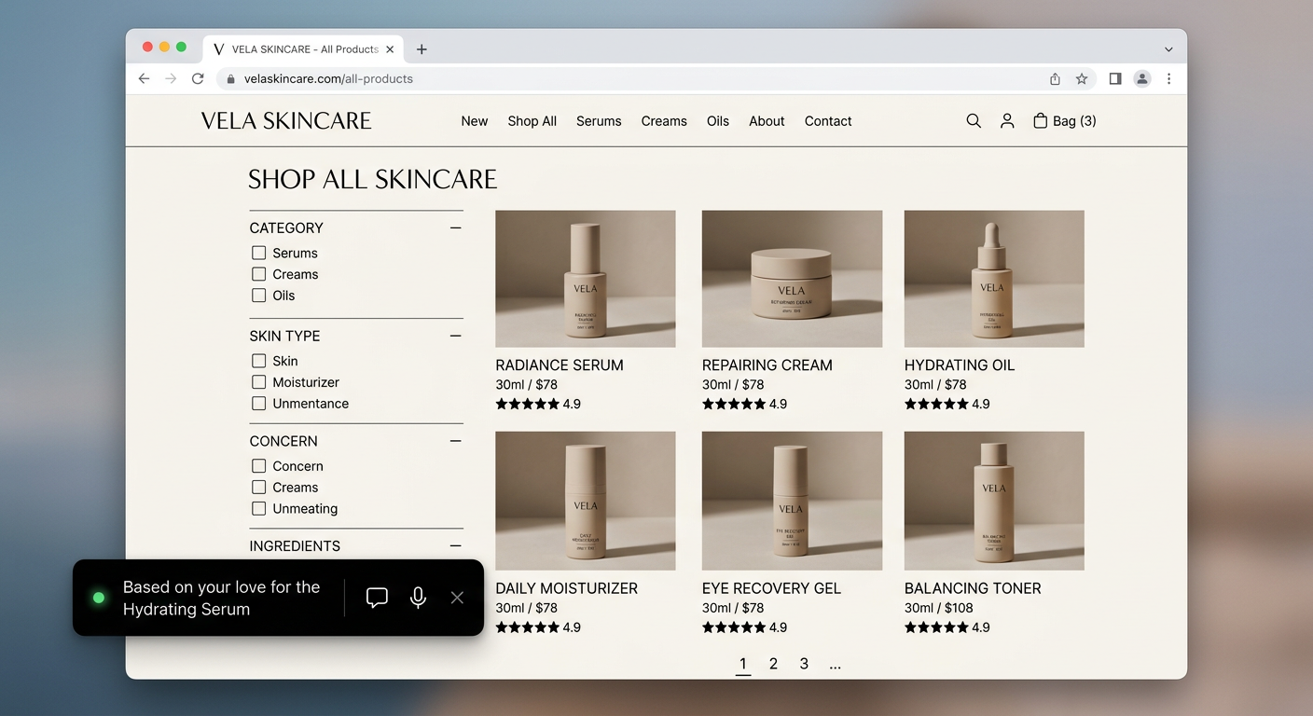Collapse the Skin Type filter section
This screenshot has width=1313, height=716.
[x=455, y=336]
